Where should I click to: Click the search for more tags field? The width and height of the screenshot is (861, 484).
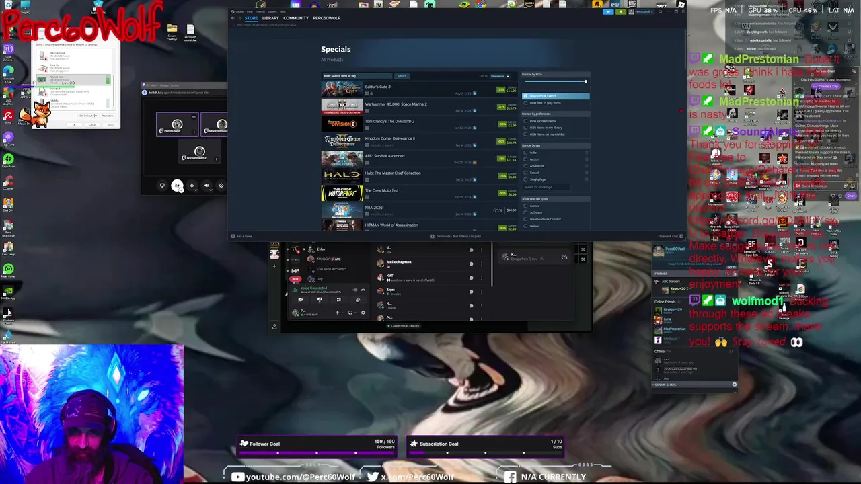pyautogui.click(x=546, y=187)
